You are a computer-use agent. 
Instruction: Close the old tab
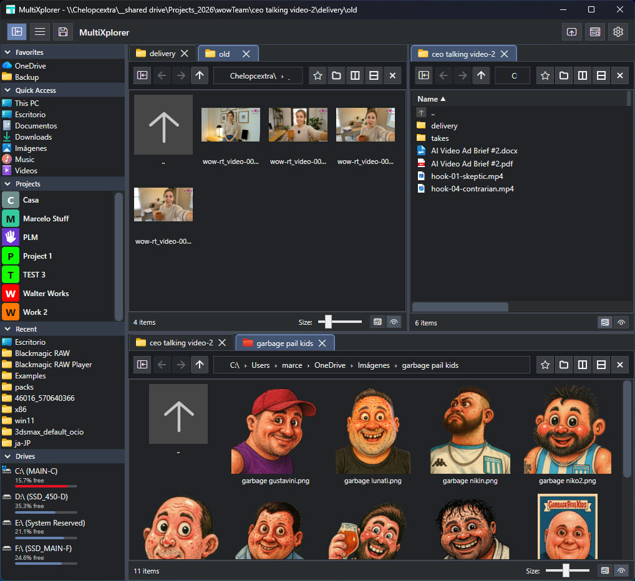coord(246,54)
